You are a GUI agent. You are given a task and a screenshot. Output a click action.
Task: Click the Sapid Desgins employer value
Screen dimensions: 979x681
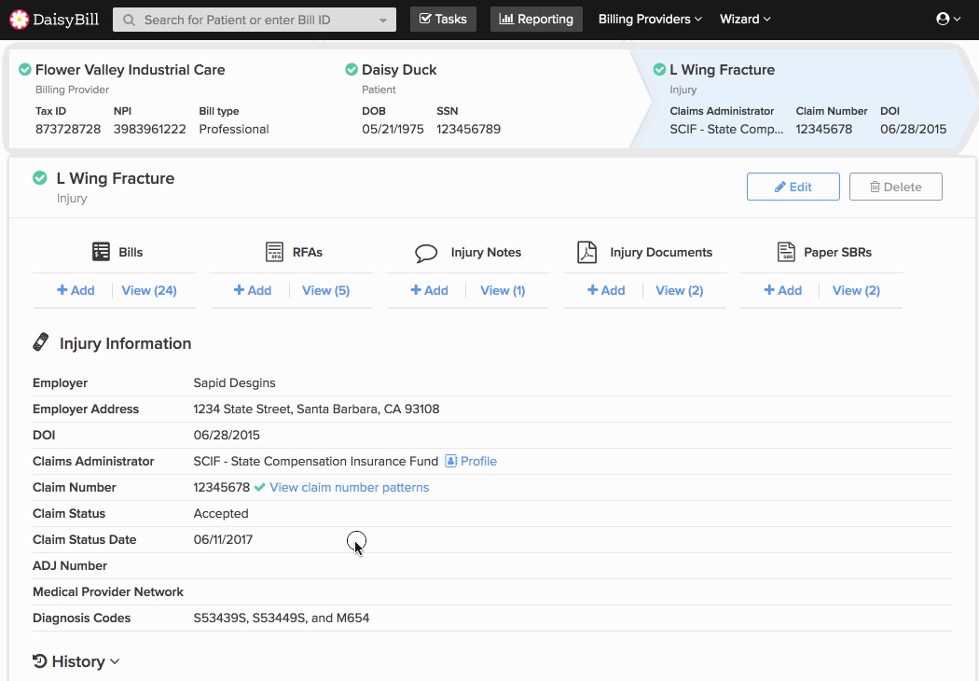click(x=234, y=383)
